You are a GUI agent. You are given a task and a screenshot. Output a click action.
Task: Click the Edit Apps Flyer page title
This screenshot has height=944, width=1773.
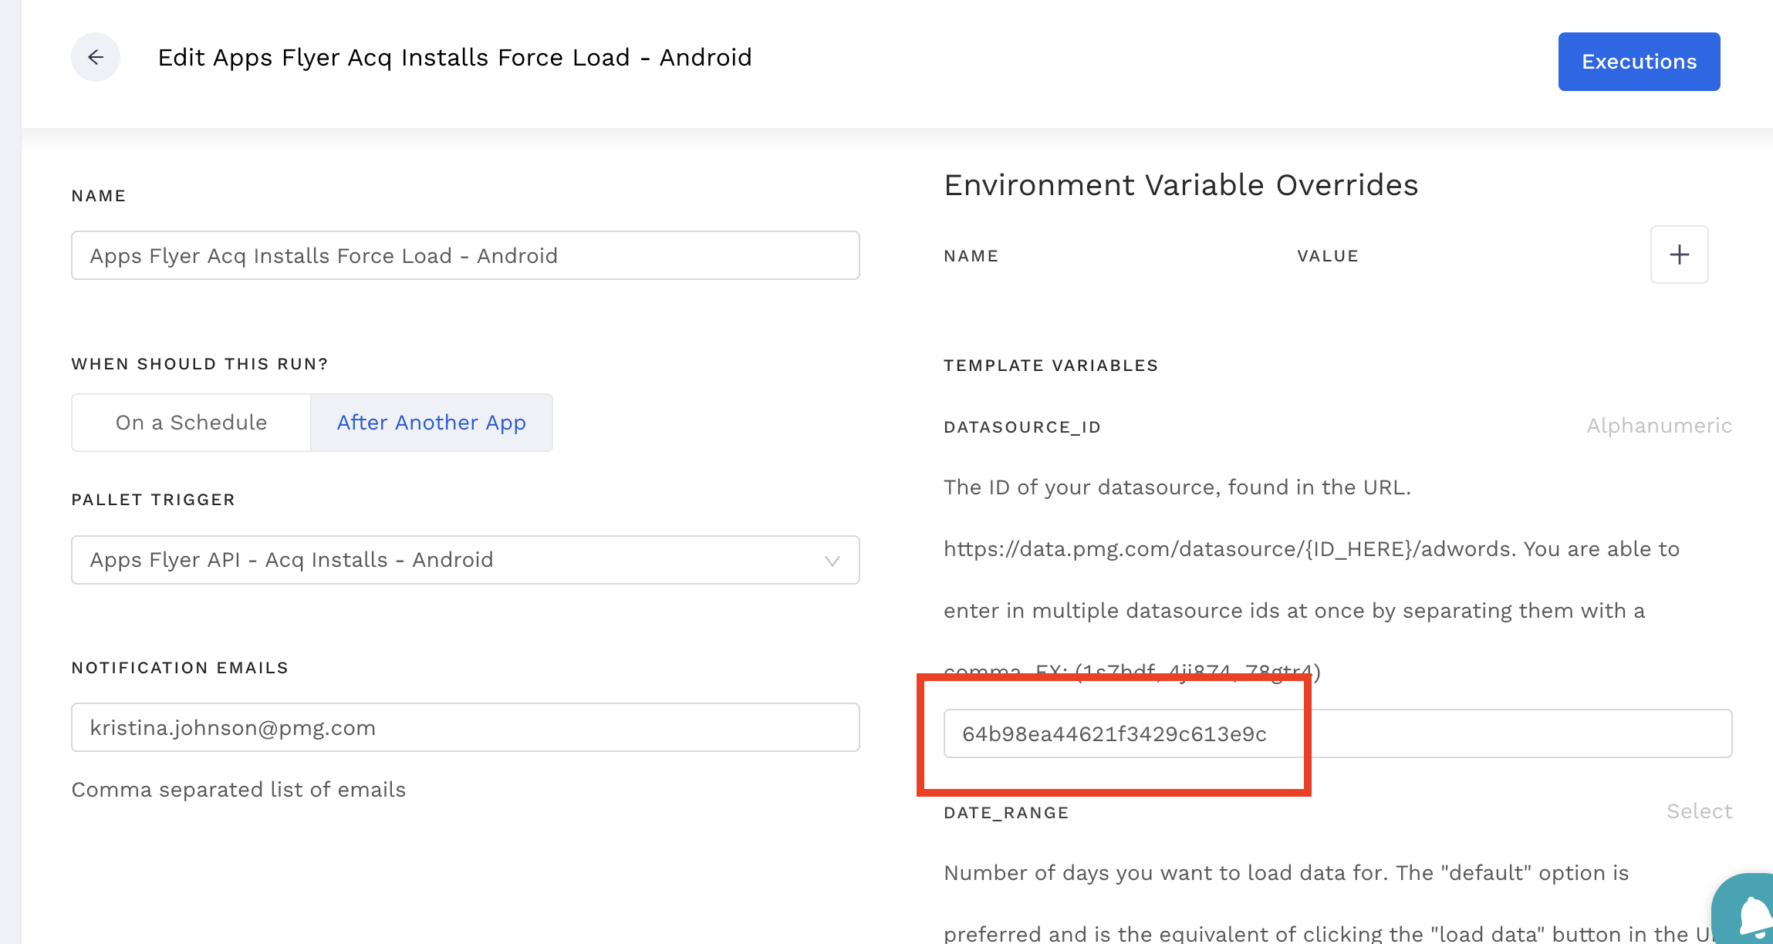pos(454,57)
